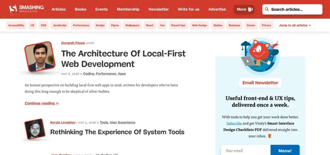Select Newsletter in top navigation

point(159,9)
